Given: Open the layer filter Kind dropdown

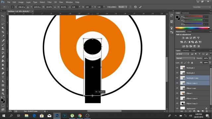Looking at the screenshot, I should 183,54.
